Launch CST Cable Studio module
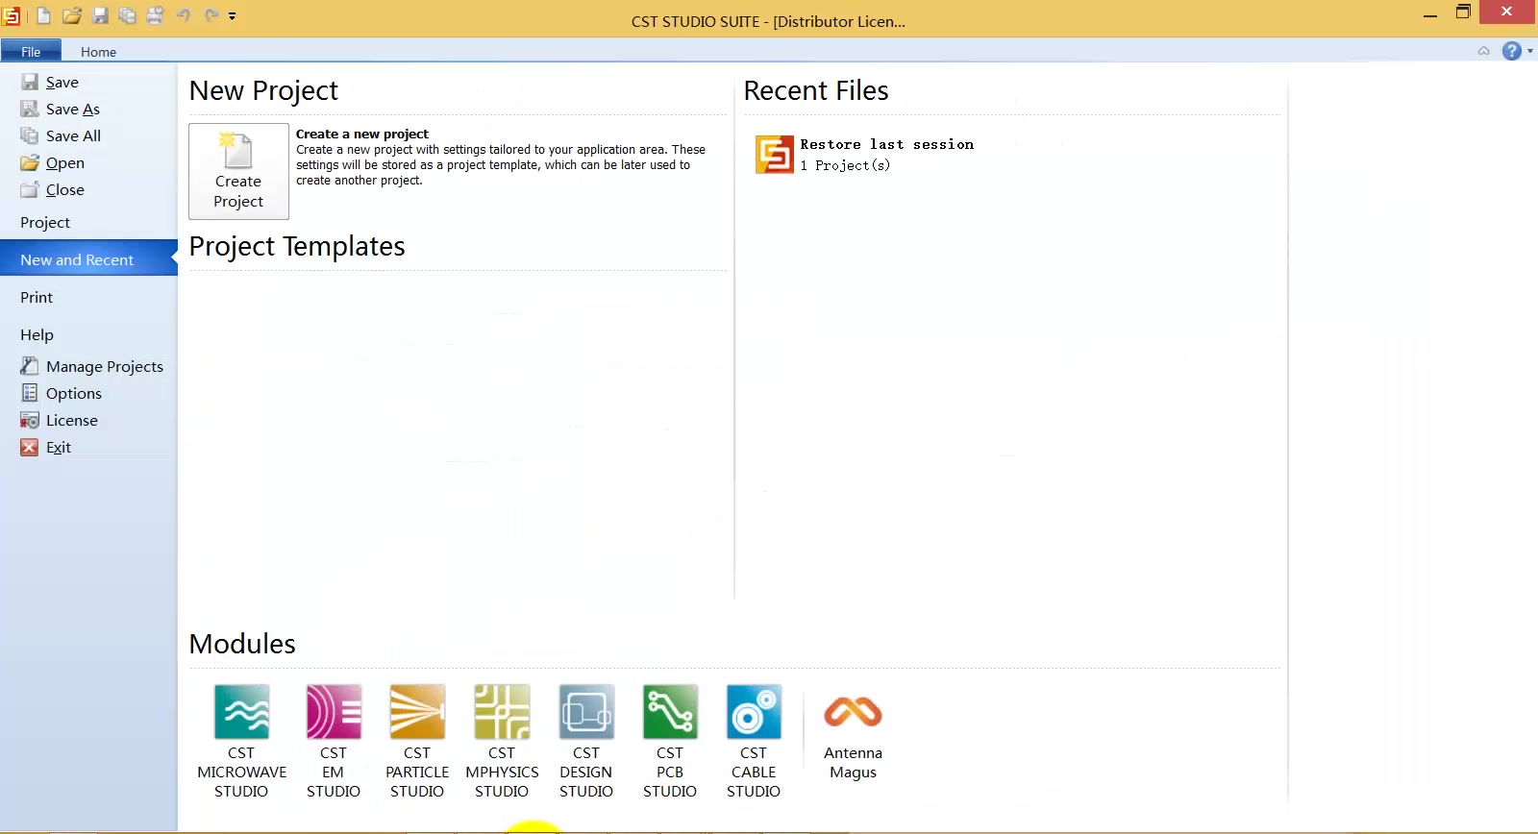Image resolution: width=1538 pixels, height=834 pixels. [x=754, y=742]
